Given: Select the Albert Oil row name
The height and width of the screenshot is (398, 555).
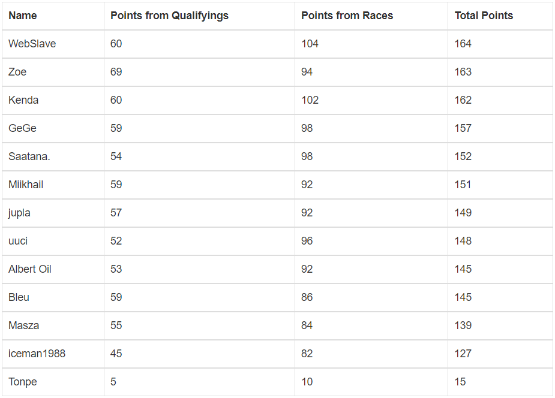Looking at the screenshot, I should coord(30,269).
